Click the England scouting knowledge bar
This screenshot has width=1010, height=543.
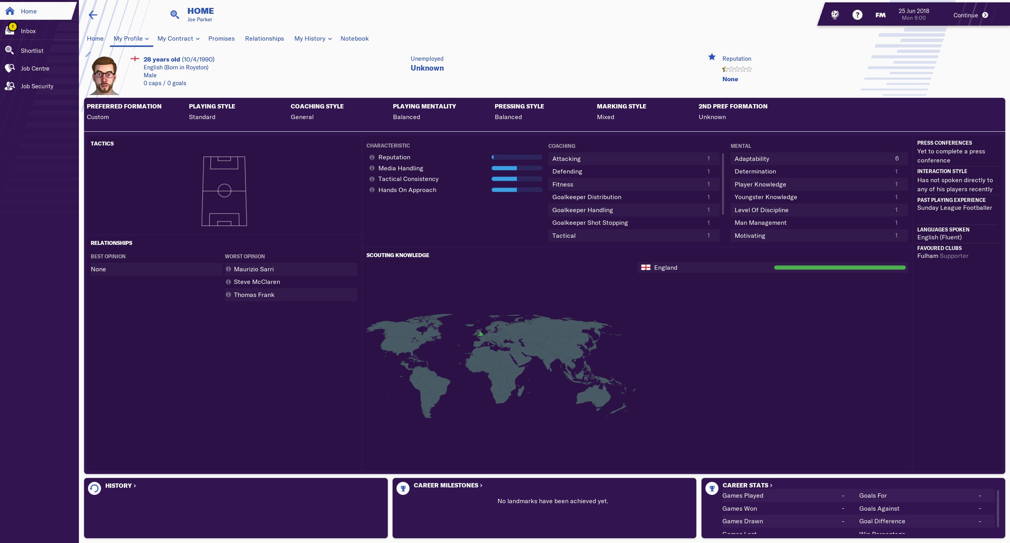[839, 268]
